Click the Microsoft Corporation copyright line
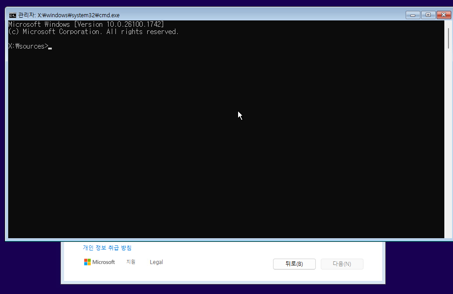The width and height of the screenshot is (453, 294). click(93, 32)
